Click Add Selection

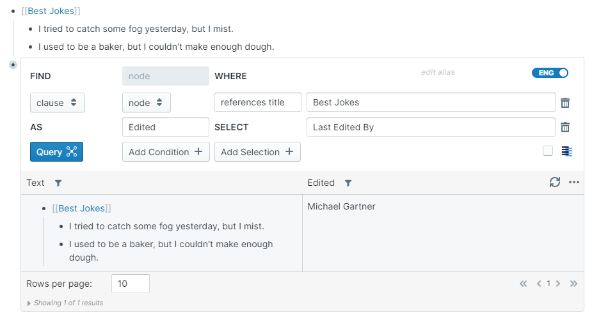coord(257,152)
